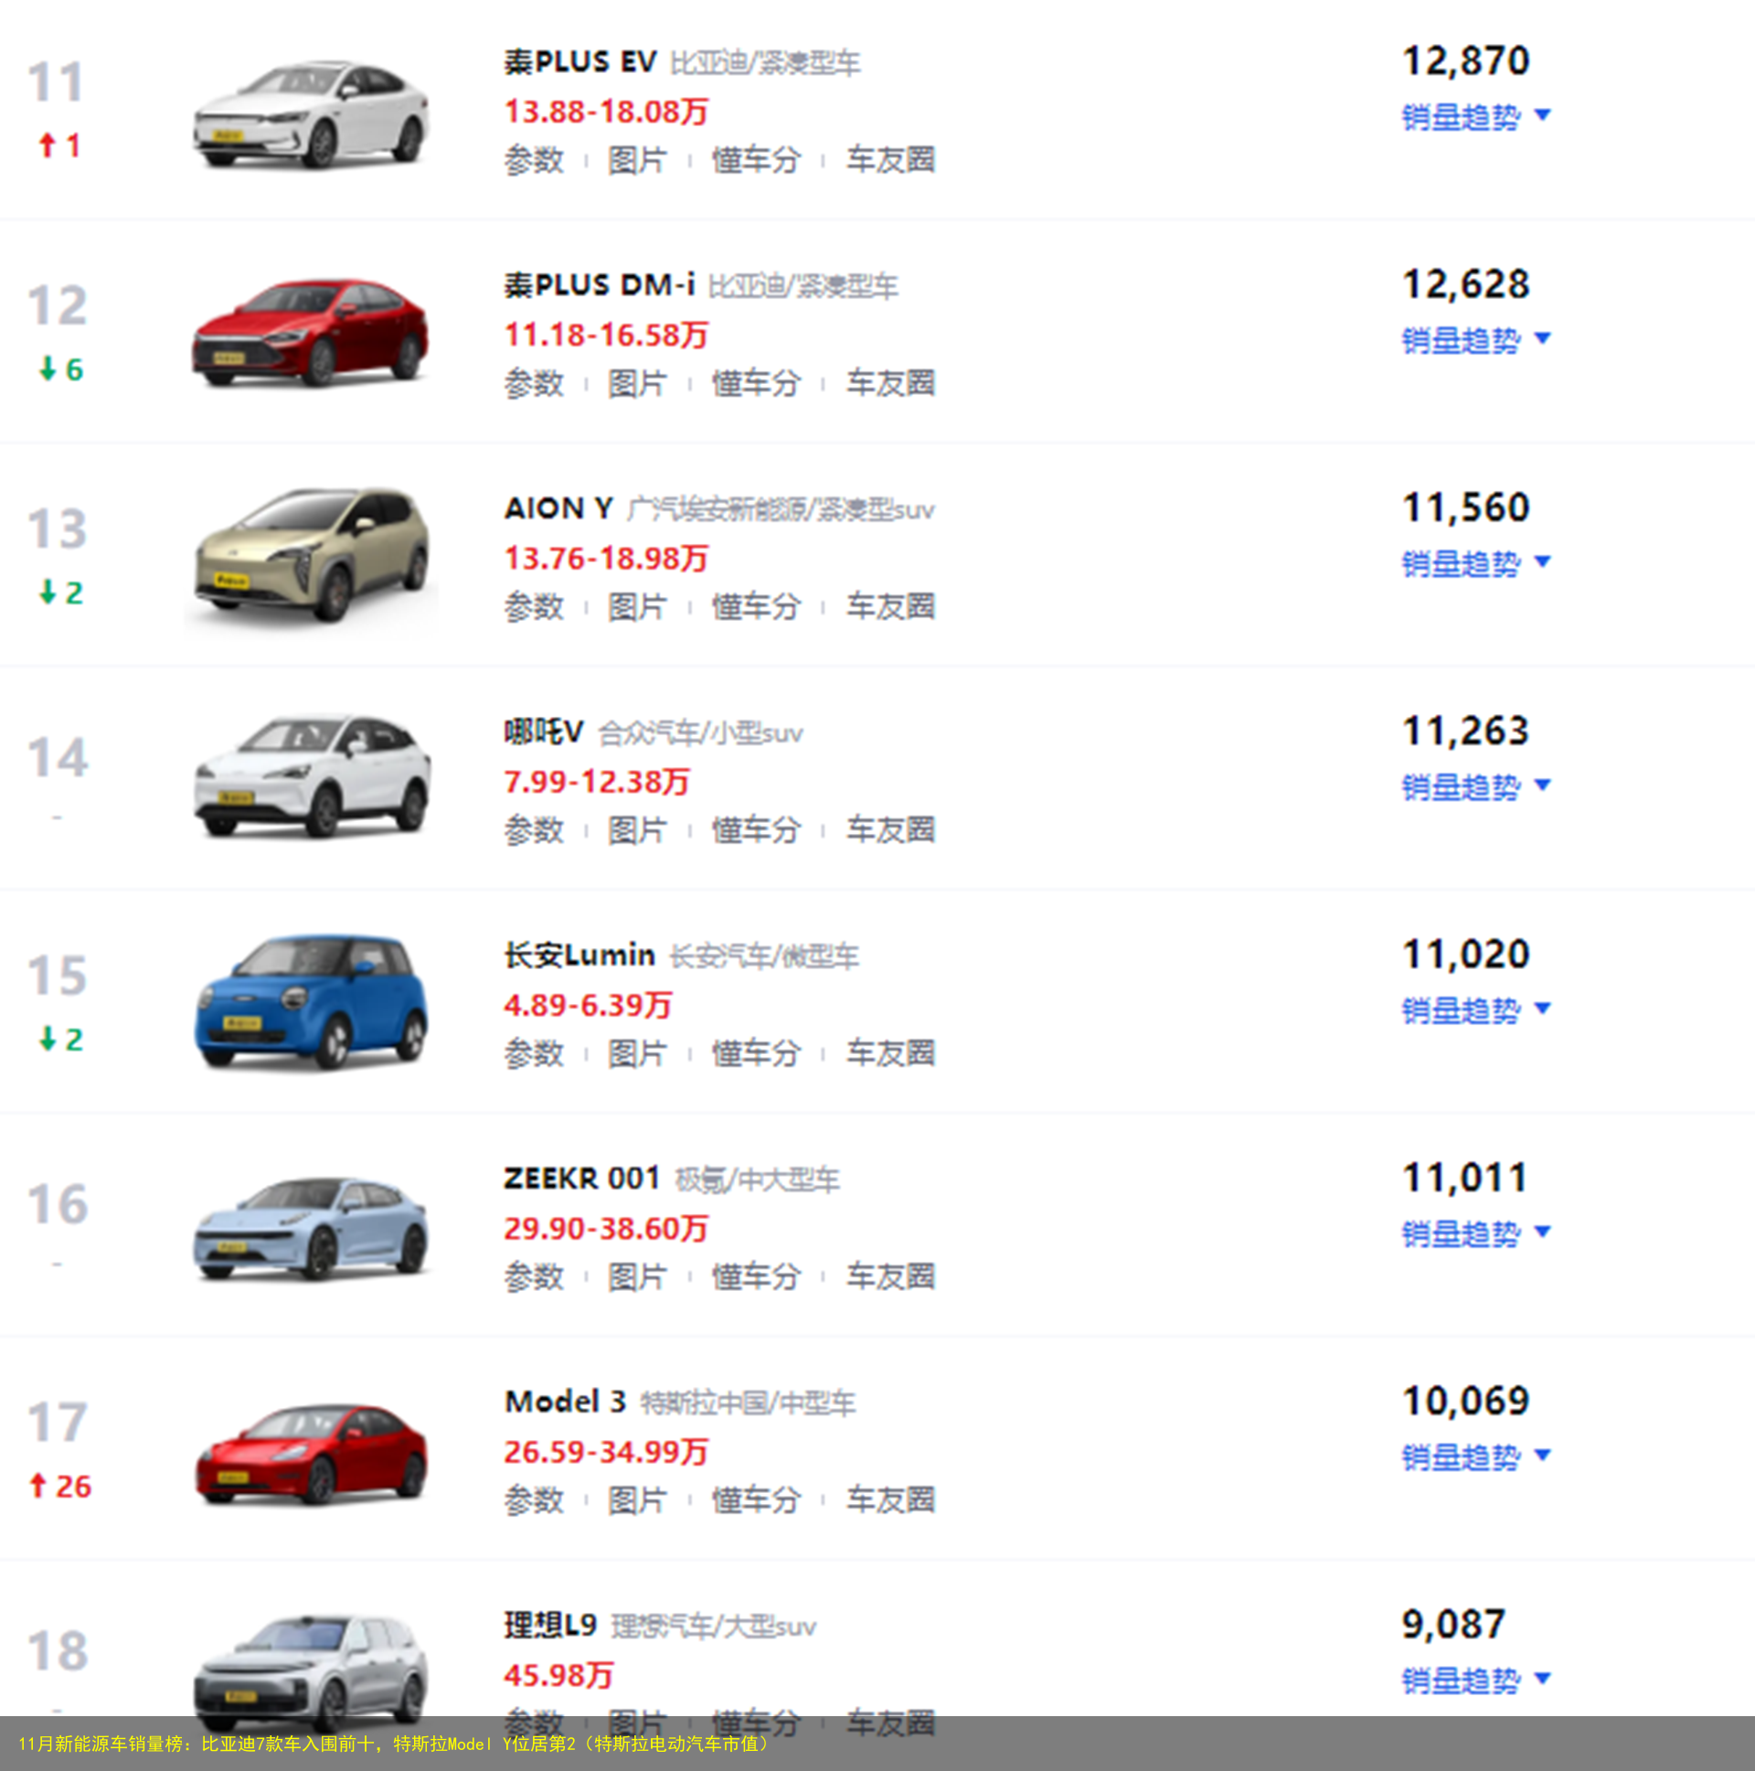1755x1771 pixels.
Task: Open 车友圈 for 秦PLUS EV
Action: pyautogui.click(x=891, y=160)
